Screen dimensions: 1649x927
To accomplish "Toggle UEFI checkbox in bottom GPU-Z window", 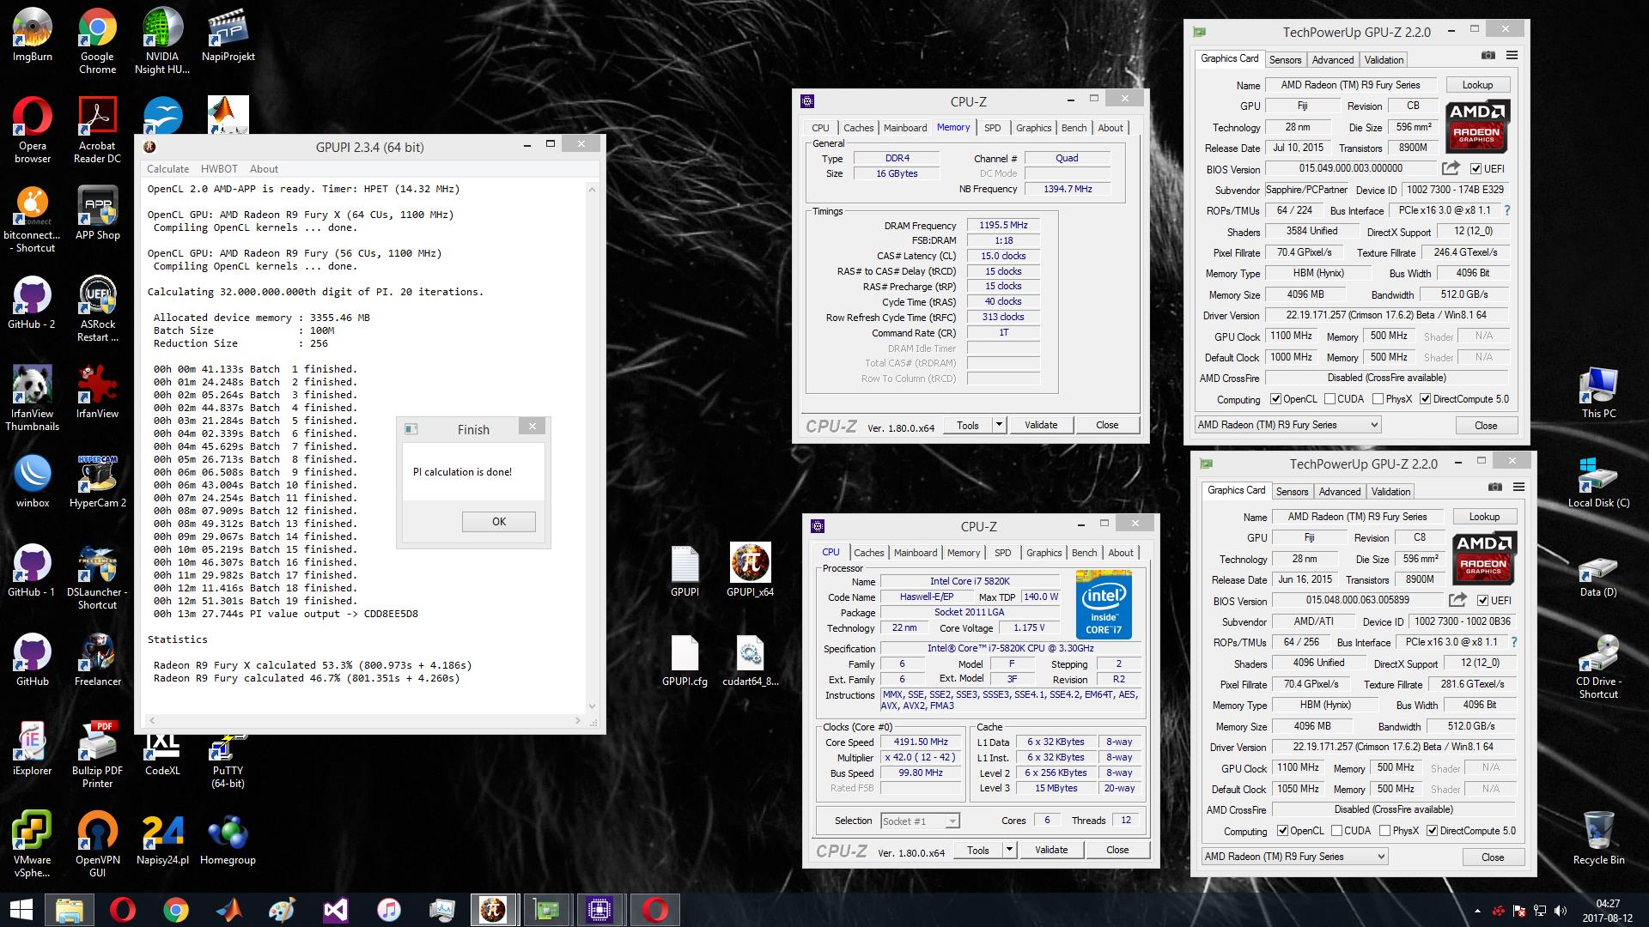I will 1482,600.
